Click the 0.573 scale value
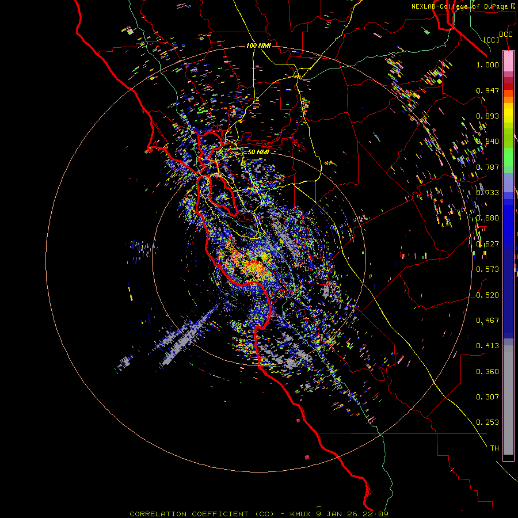The height and width of the screenshot is (518, 518). 487,269
